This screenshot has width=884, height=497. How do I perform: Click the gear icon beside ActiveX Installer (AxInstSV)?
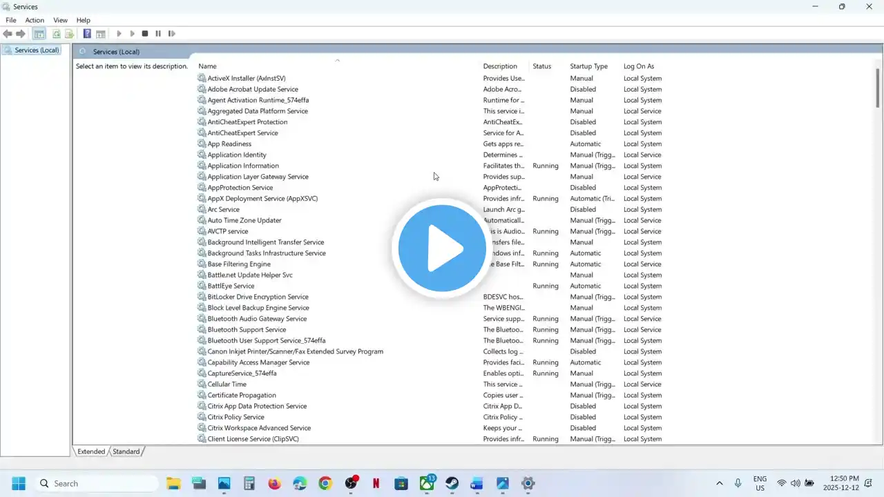202,78
